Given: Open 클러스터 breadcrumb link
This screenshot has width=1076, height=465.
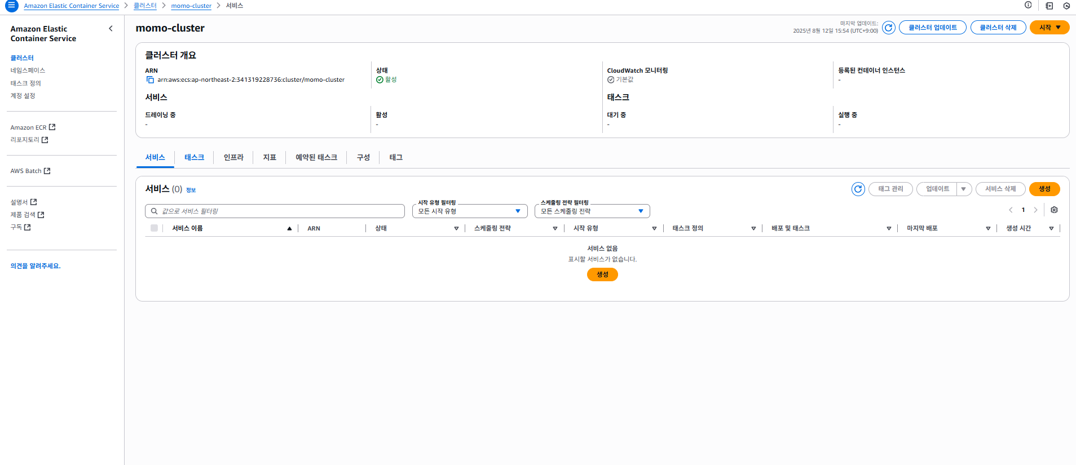Looking at the screenshot, I should 145,6.
